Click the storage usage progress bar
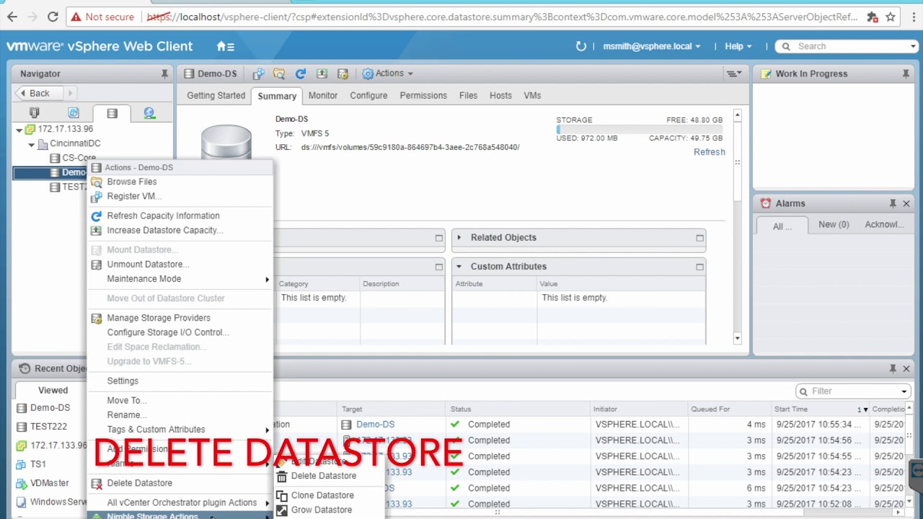 (x=639, y=130)
